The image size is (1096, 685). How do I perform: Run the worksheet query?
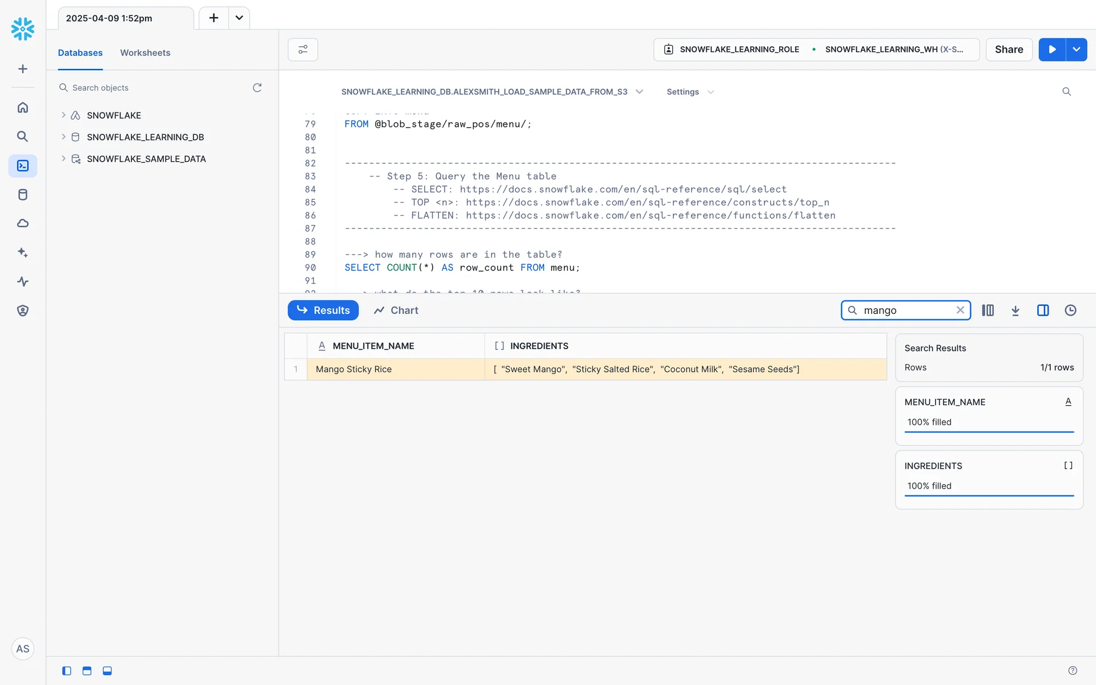[1051, 50]
